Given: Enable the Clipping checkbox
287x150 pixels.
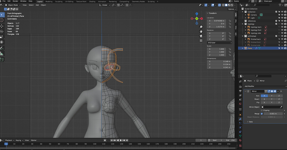Looking at the screenshot, I should [262, 110].
